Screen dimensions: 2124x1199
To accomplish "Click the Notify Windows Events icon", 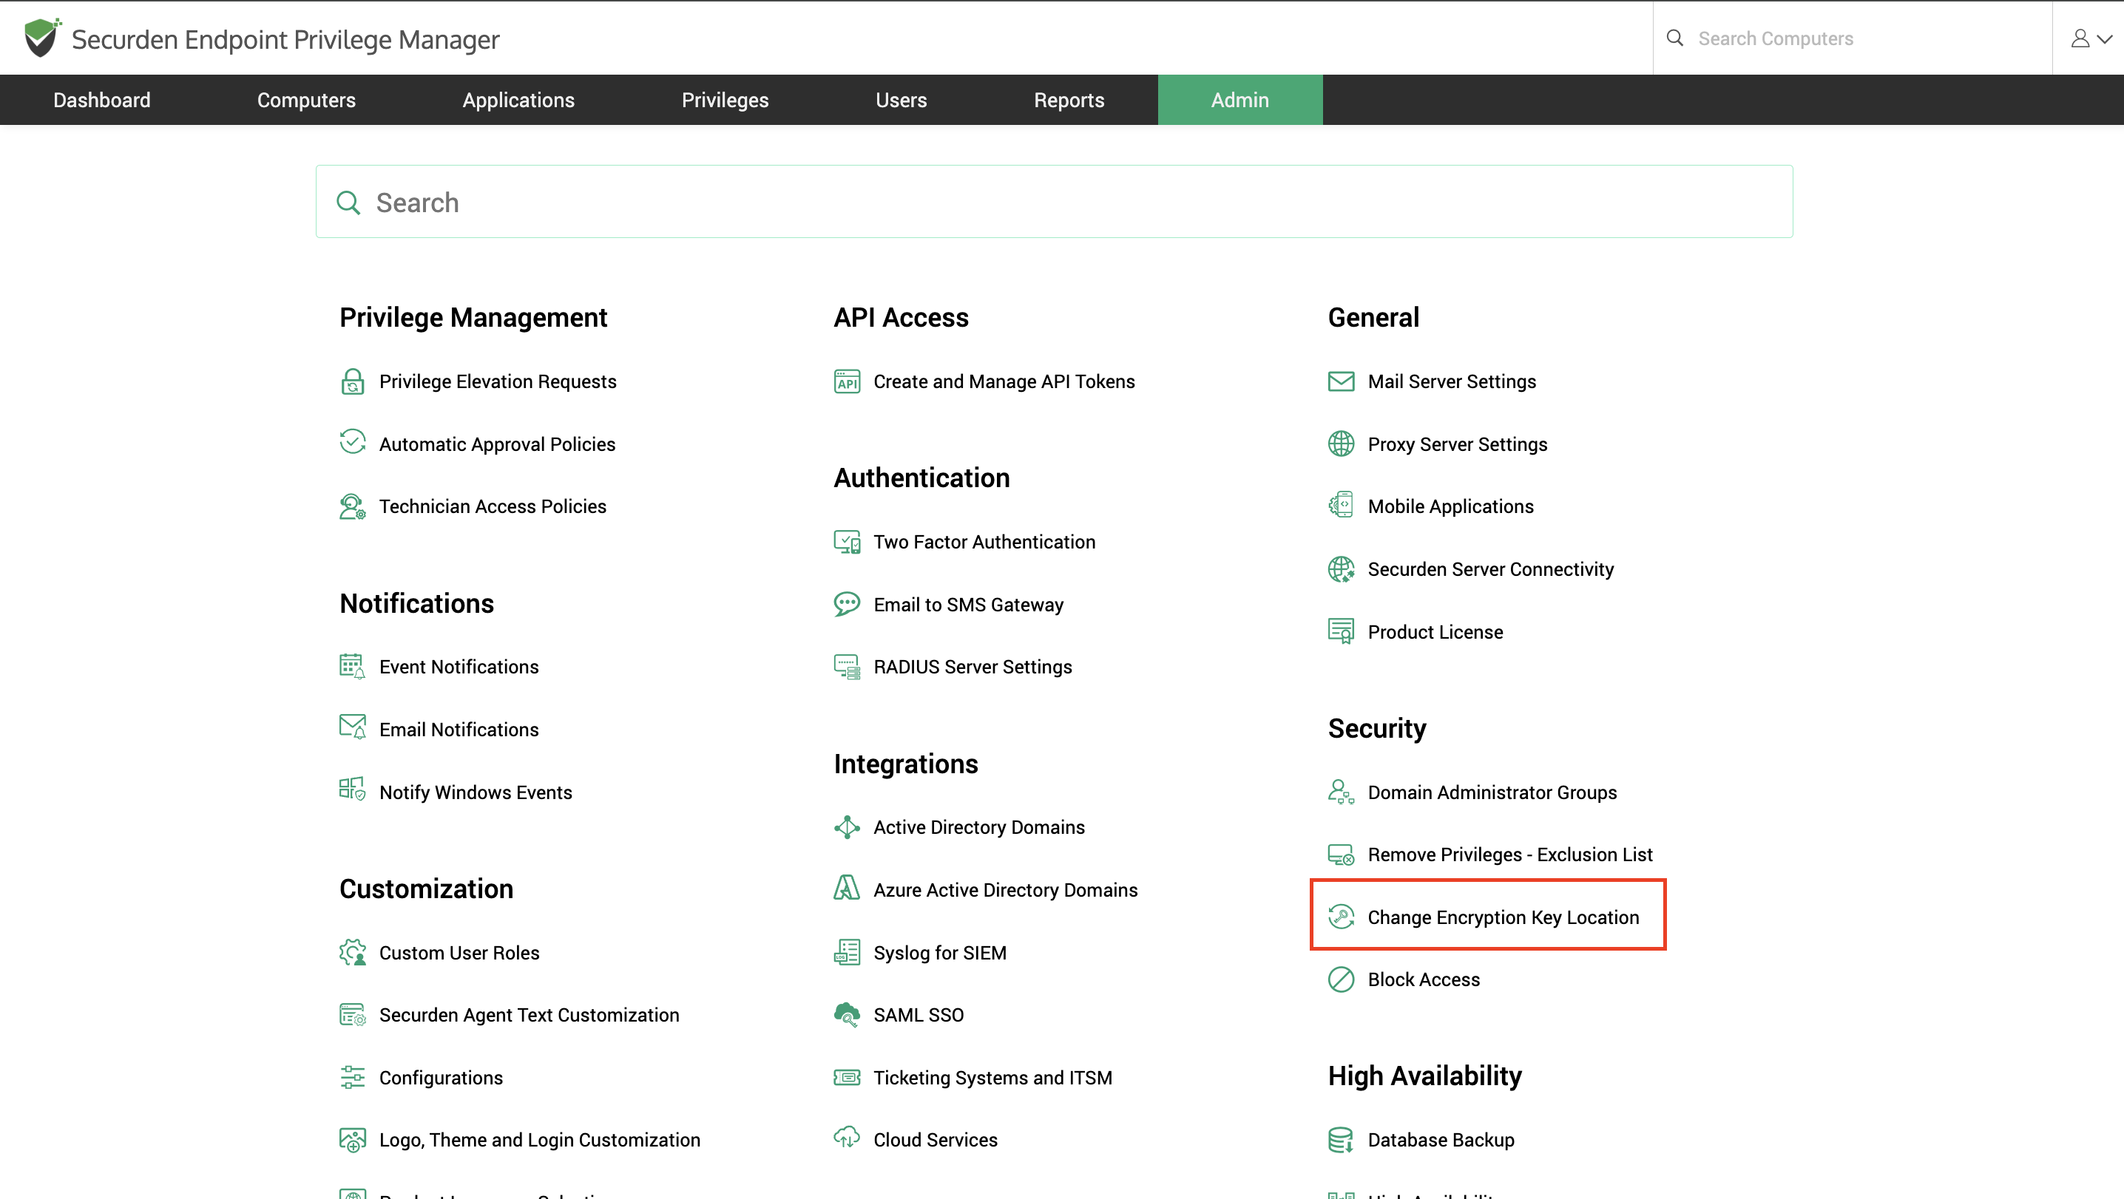I will pos(352,789).
